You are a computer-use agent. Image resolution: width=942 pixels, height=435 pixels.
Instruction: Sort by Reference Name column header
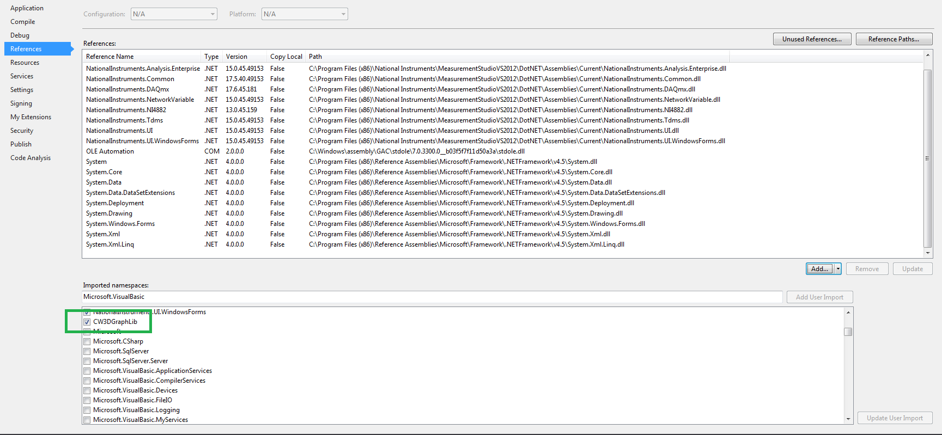tap(142, 57)
